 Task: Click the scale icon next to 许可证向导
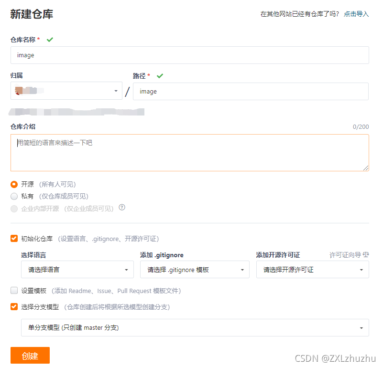366,254
